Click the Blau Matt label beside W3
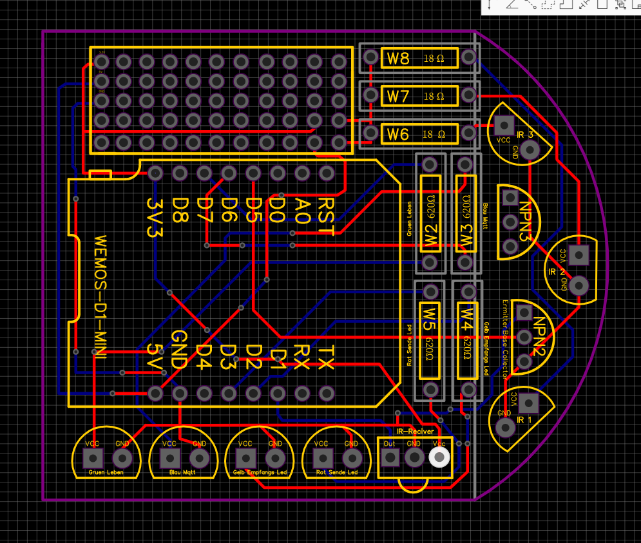 point(485,216)
